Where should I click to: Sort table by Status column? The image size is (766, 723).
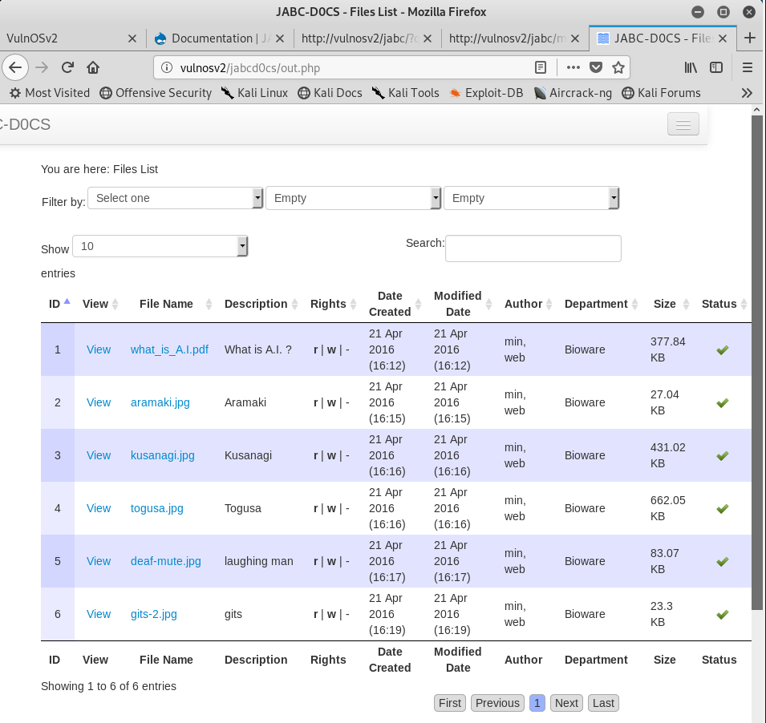tap(724, 304)
